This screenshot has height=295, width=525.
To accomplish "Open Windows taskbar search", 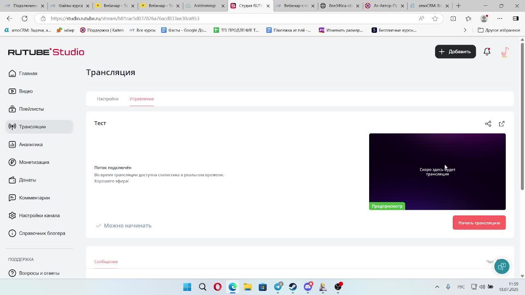I will point(203,287).
